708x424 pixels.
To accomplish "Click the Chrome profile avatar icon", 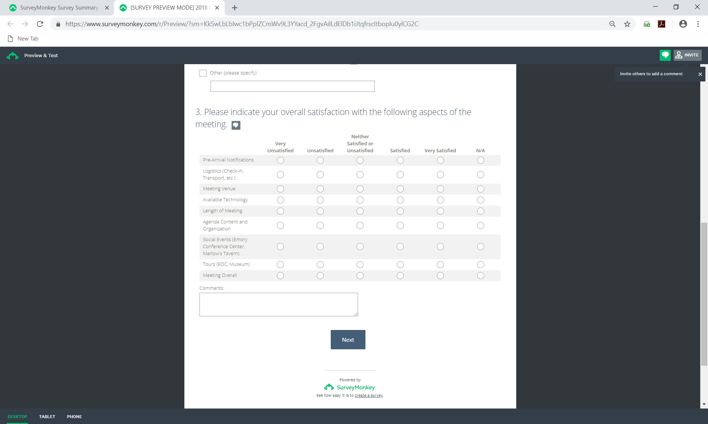I will (x=683, y=24).
